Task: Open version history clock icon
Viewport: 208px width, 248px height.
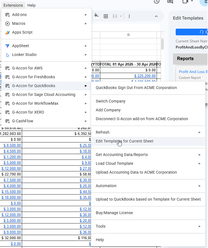Action: pos(157,1)
